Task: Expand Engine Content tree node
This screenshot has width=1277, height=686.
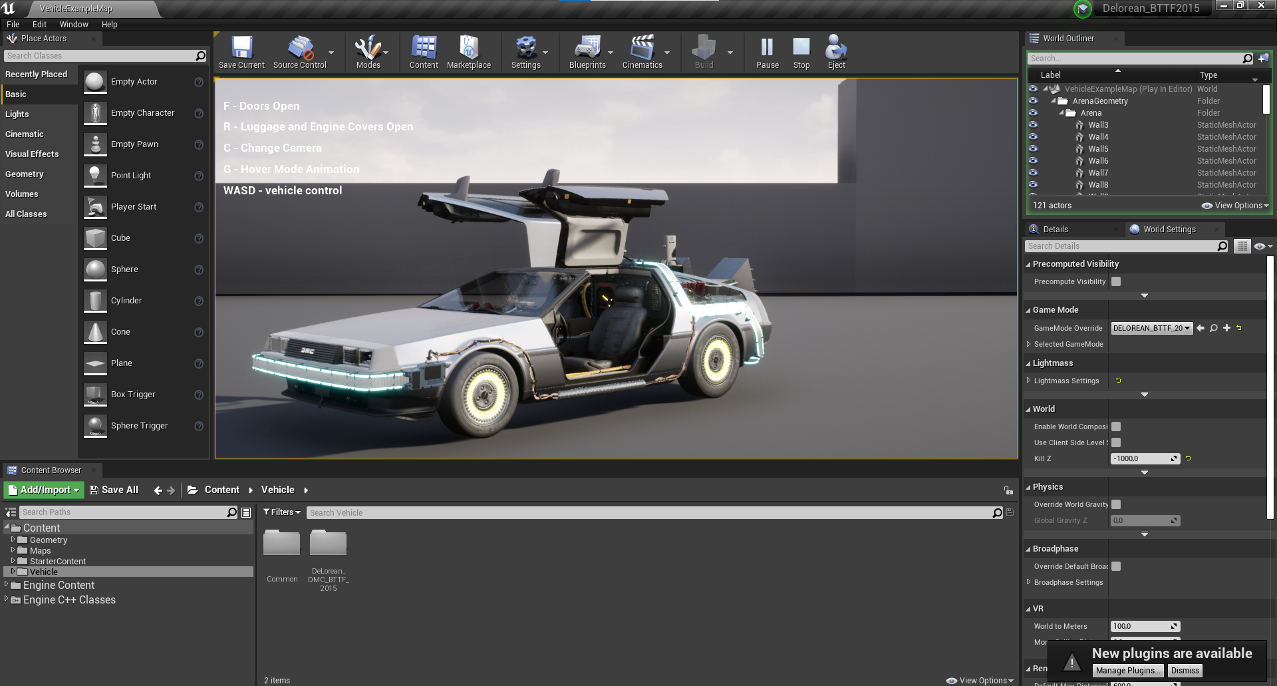Action: click(7, 584)
